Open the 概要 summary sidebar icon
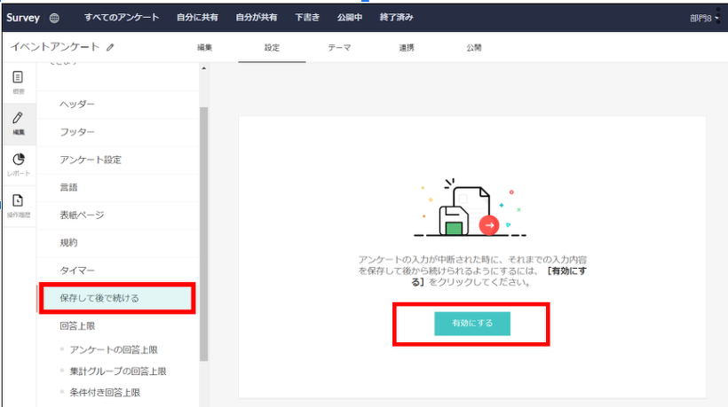 pyautogui.click(x=18, y=82)
